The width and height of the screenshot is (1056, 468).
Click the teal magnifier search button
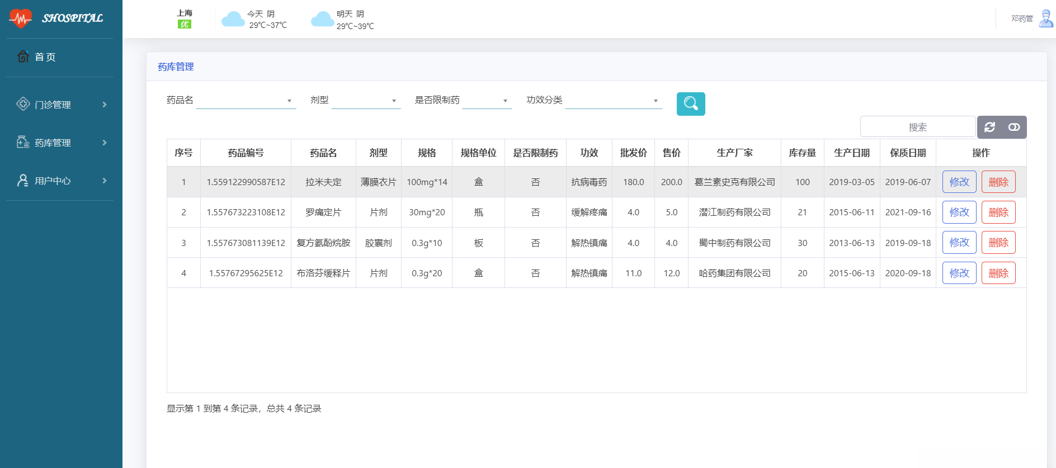691,104
